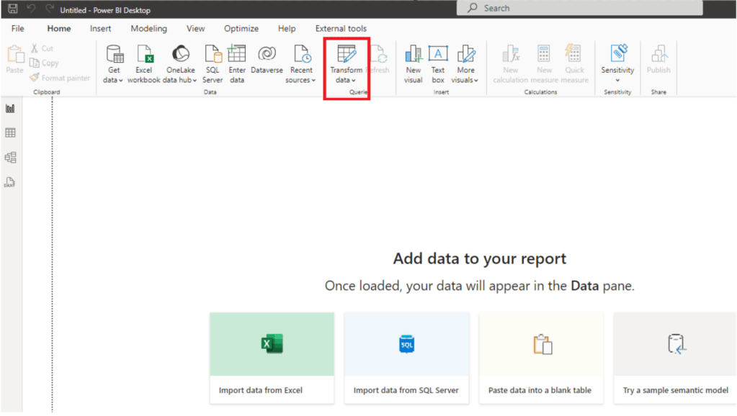Click the Save icon in title bar
This screenshot has height=416, width=737.
(x=13, y=9)
